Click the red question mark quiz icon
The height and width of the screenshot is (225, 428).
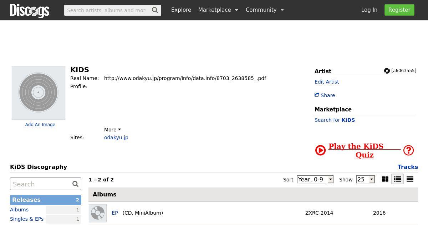(x=408, y=150)
